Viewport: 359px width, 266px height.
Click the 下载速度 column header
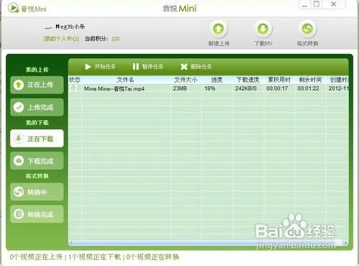pyautogui.click(x=248, y=80)
